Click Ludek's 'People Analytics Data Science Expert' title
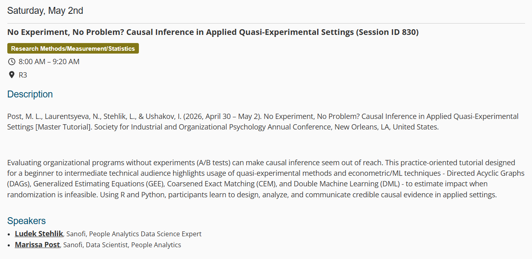Screen dimensions: 532x259 pyautogui.click(x=145, y=234)
